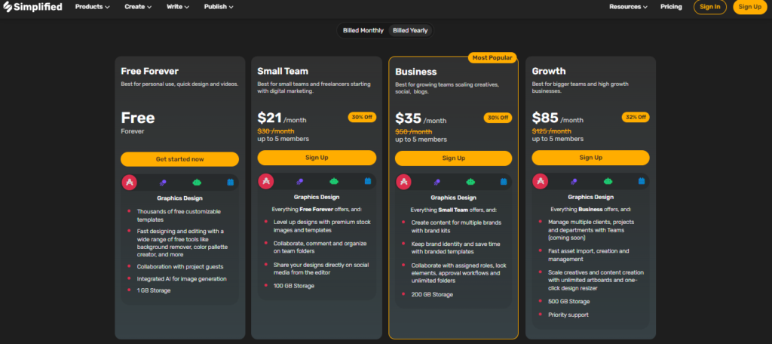772x344 pixels.
Task: Click Everything Small Team offers text
Action: [x=453, y=210]
